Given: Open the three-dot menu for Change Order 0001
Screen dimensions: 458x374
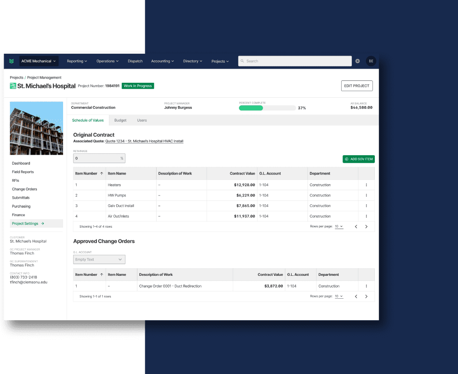Looking at the screenshot, I should pos(366,286).
